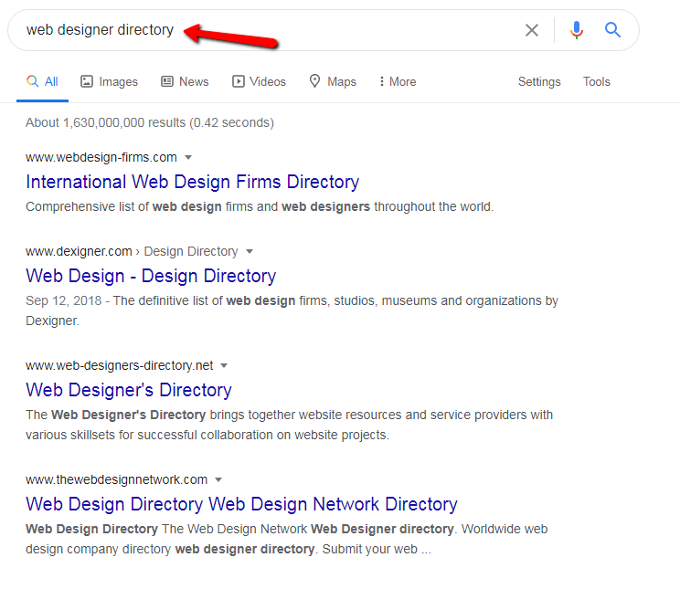Open the search Tools menu
Image resolution: width=680 pixels, height=589 pixels.
point(596,81)
